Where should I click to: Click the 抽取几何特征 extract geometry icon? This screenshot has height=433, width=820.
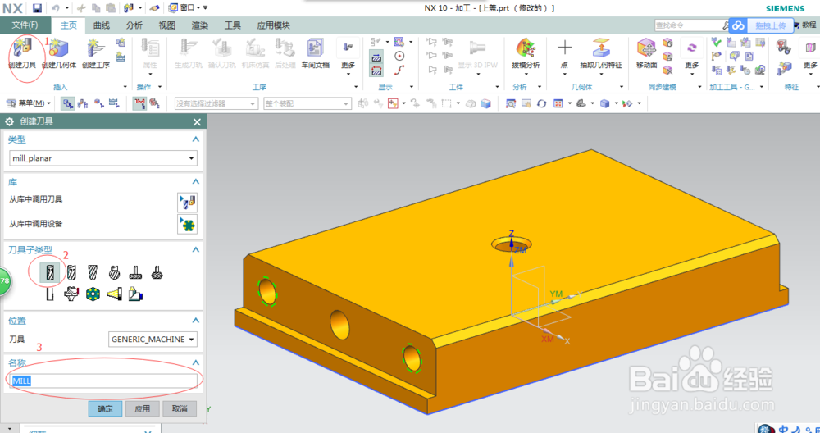pyautogui.click(x=601, y=54)
